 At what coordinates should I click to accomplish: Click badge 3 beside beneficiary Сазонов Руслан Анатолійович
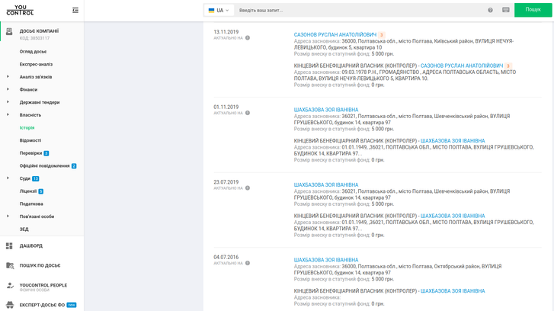[x=508, y=66]
